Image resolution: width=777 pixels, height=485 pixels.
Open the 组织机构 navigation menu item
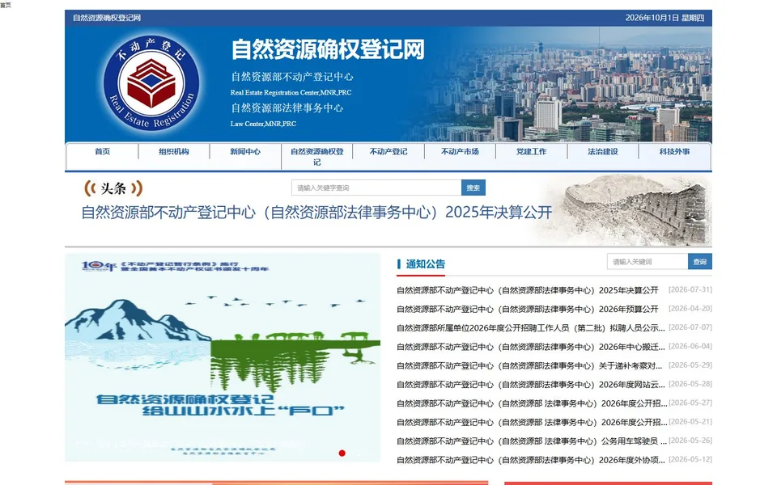(x=173, y=151)
